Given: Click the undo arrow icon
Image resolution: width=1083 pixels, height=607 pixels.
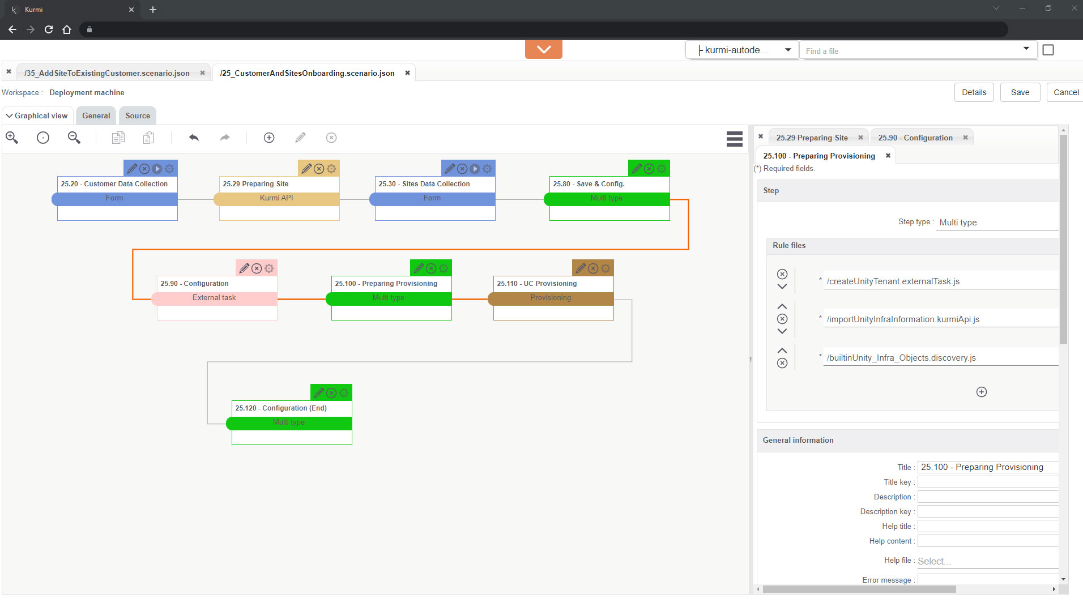Looking at the screenshot, I should coord(194,138).
